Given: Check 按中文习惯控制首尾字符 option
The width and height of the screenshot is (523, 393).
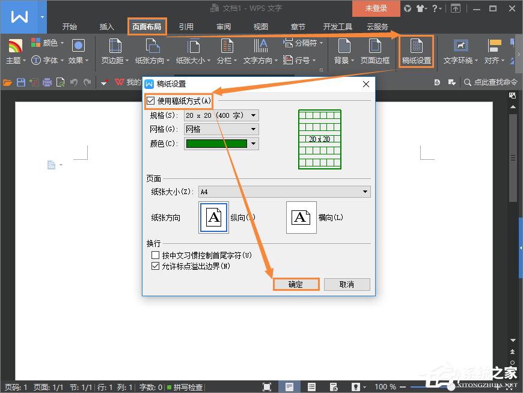Looking at the screenshot, I should (x=154, y=255).
